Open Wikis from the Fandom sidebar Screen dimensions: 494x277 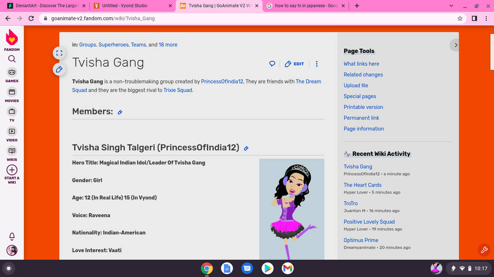12,151
